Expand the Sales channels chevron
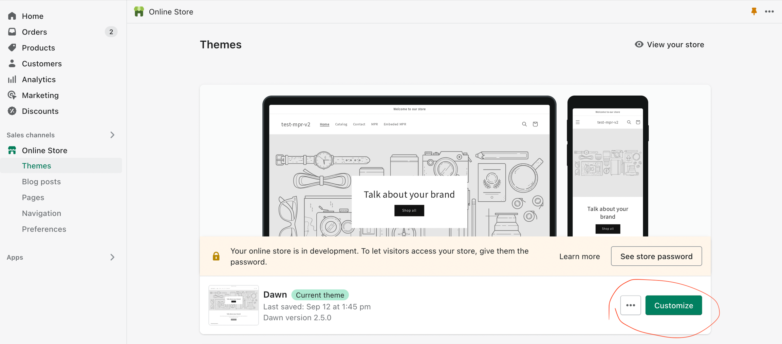 (112, 135)
